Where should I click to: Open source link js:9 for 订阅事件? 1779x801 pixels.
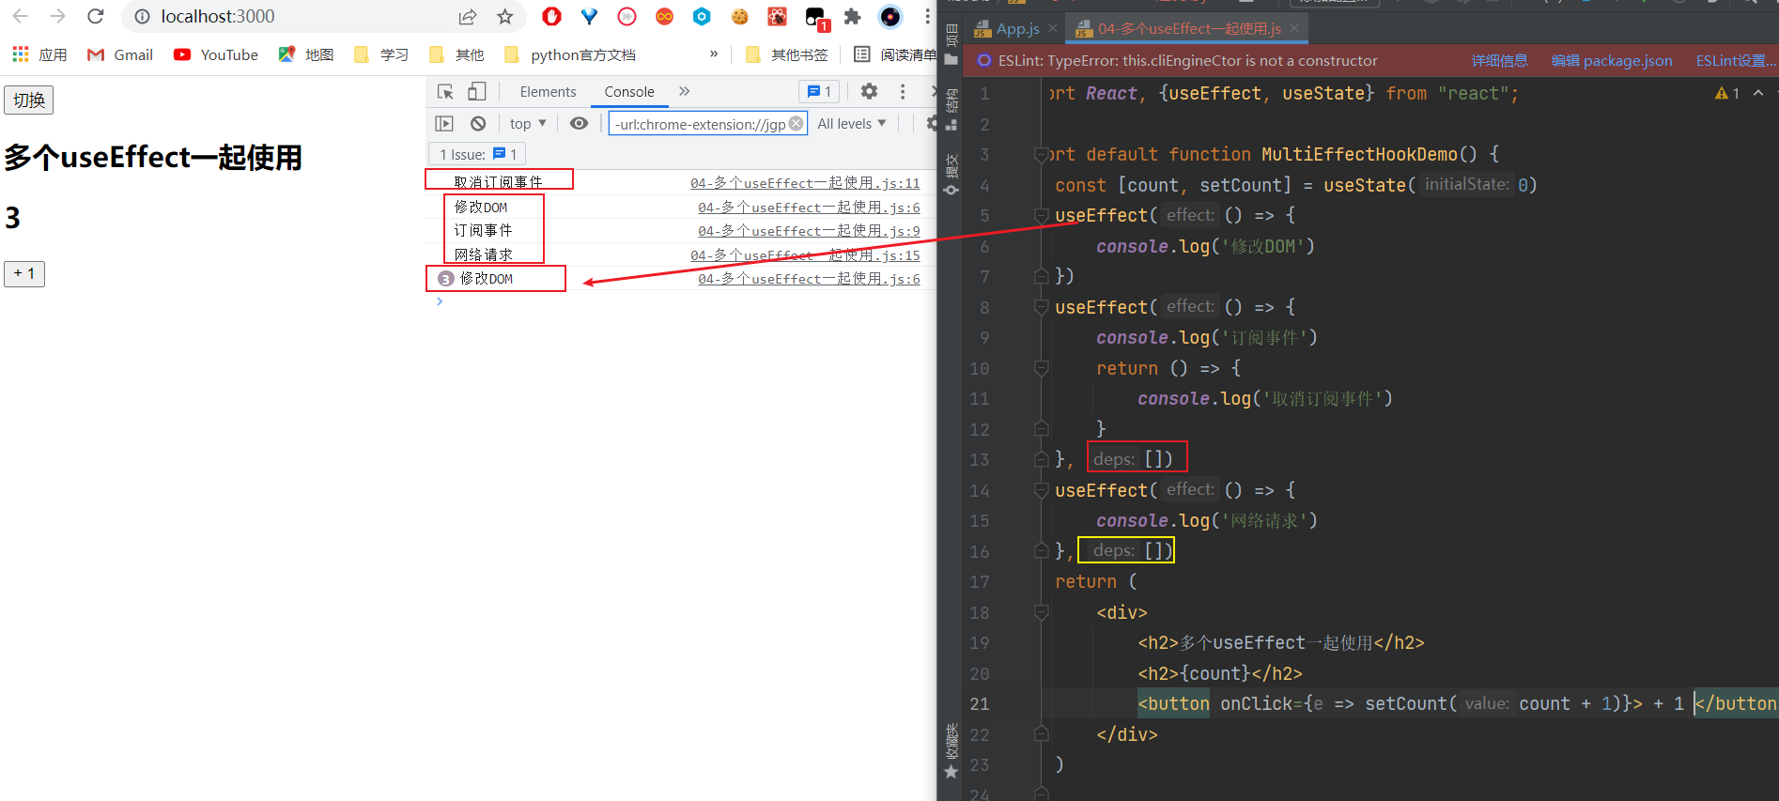pyautogui.click(x=809, y=231)
